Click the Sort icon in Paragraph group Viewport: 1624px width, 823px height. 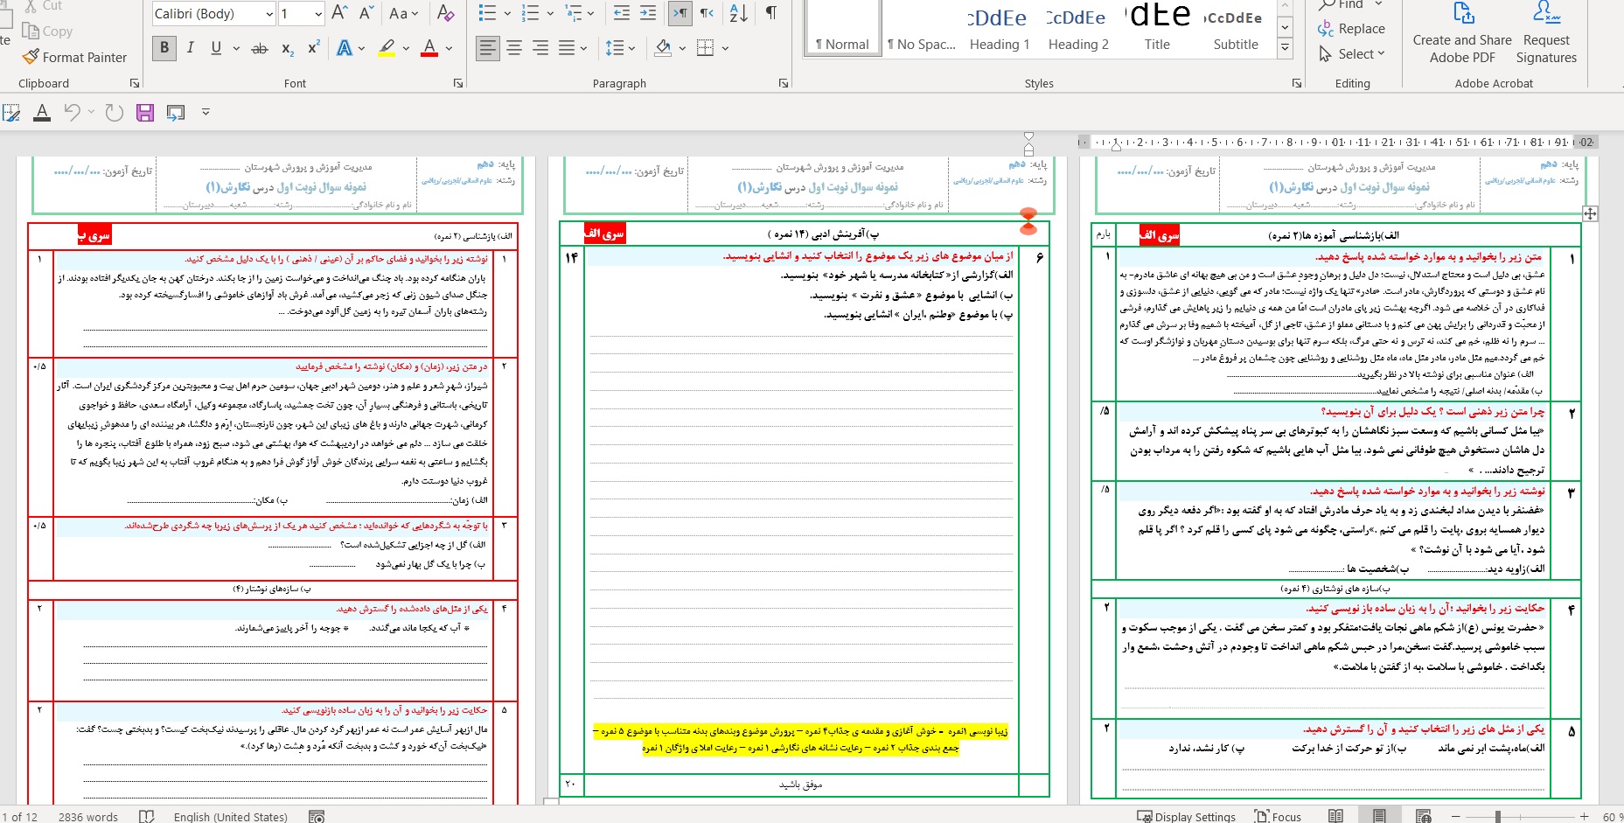point(736,13)
